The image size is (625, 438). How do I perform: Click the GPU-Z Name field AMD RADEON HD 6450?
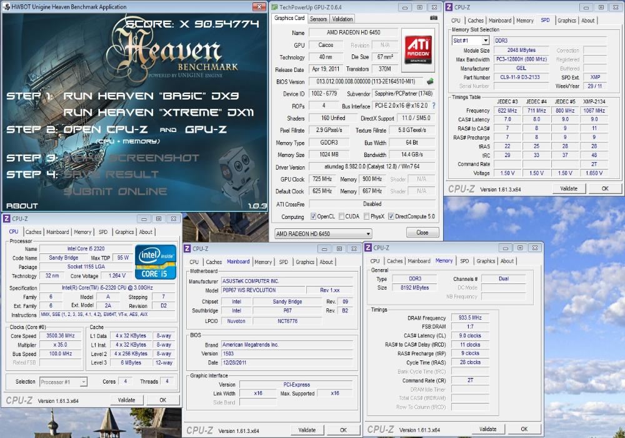click(x=354, y=33)
